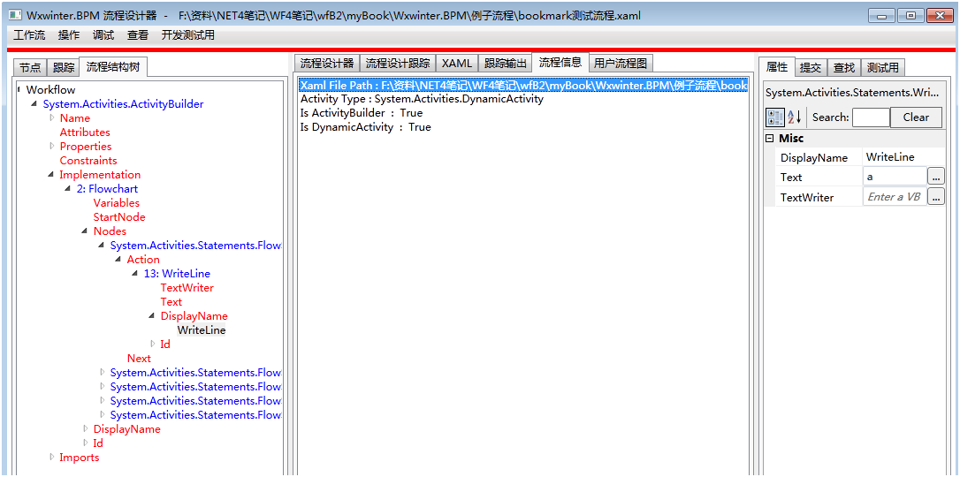Open the TextWriter expression ellipsis editor

click(x=935, y=197)
